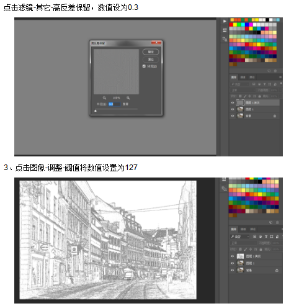Open opacity value dropdown in High Pass screenshot
The height and width of the screenshot is (306, 299).
pyautogui.click(x=280, y=90)
